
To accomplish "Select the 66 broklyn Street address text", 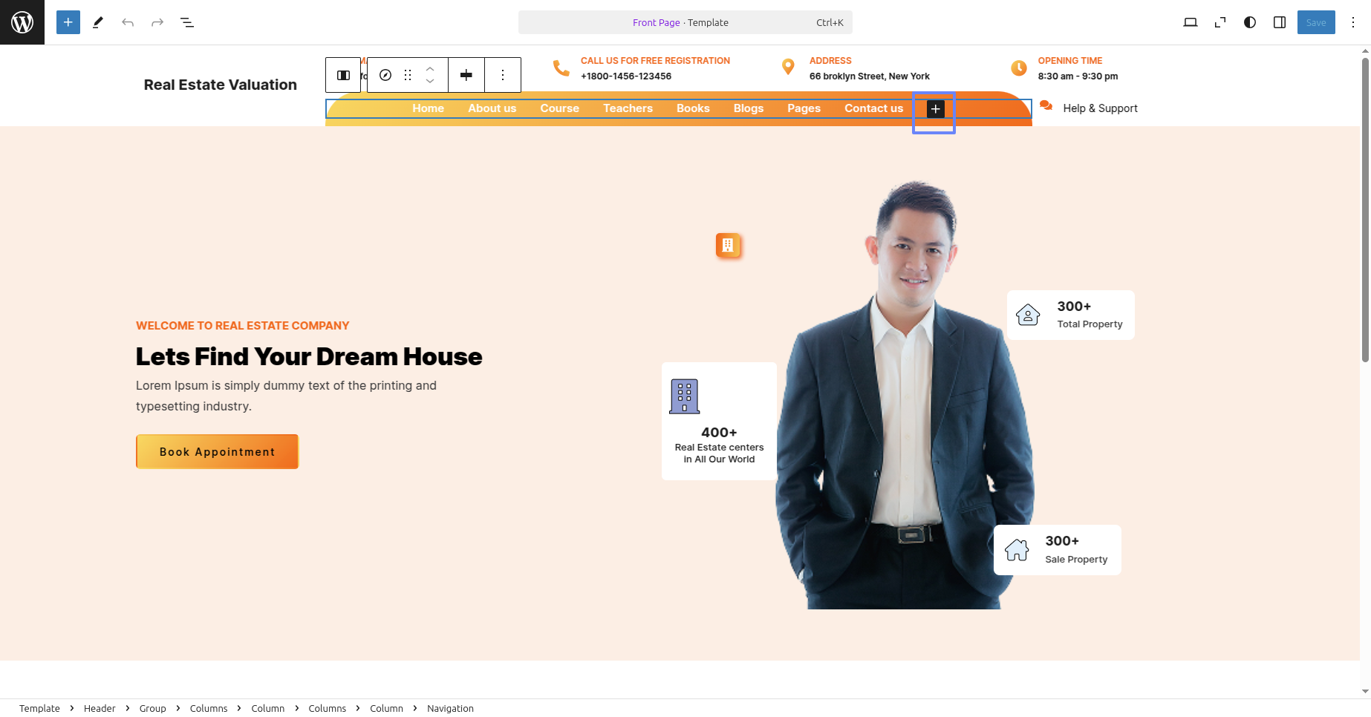I will [x=869, y=76].
